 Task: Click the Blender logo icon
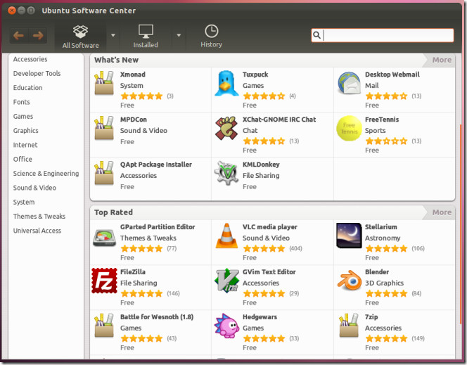[x=349, y=280]
